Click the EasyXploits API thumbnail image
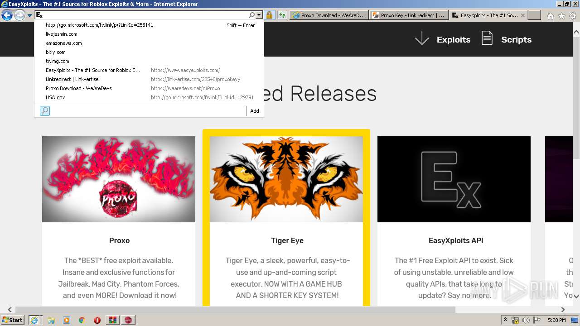 click(x=454, y=179)
